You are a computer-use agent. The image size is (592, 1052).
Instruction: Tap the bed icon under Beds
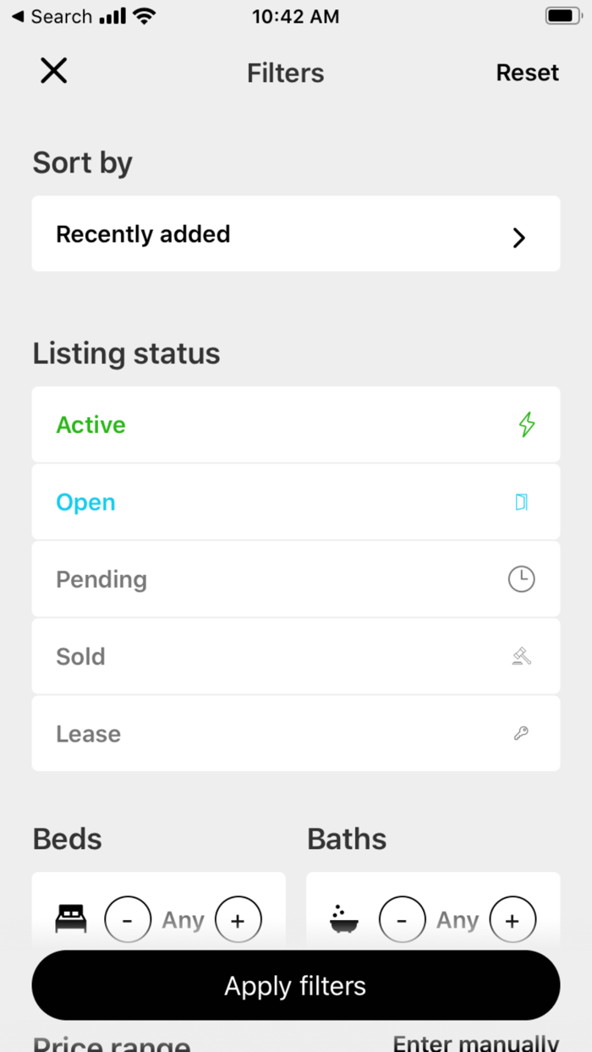tap(71, 919)
